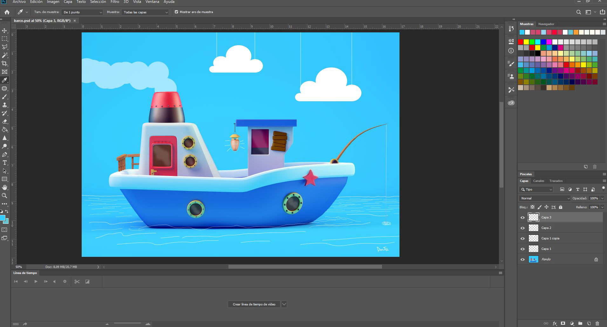Click the split at playhead scissors icon
The image size is (607, 327).
click(77, 282)
